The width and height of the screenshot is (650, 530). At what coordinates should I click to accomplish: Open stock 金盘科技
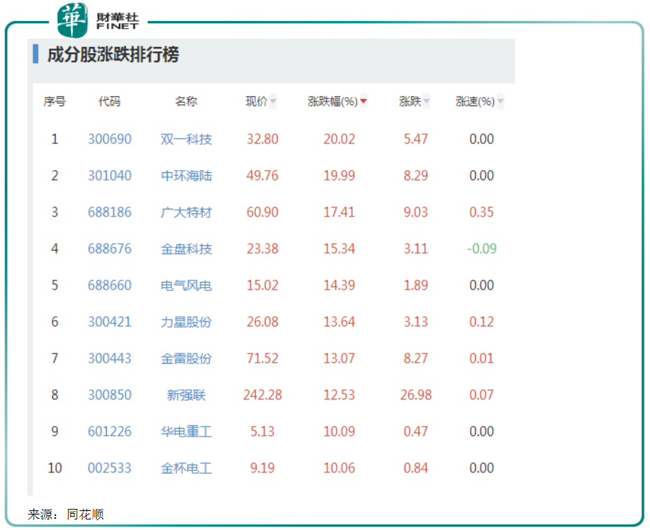point(186,248)
